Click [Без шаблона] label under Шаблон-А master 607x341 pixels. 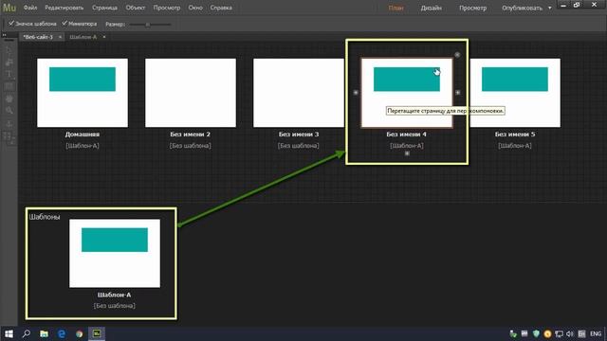[114, 306]
